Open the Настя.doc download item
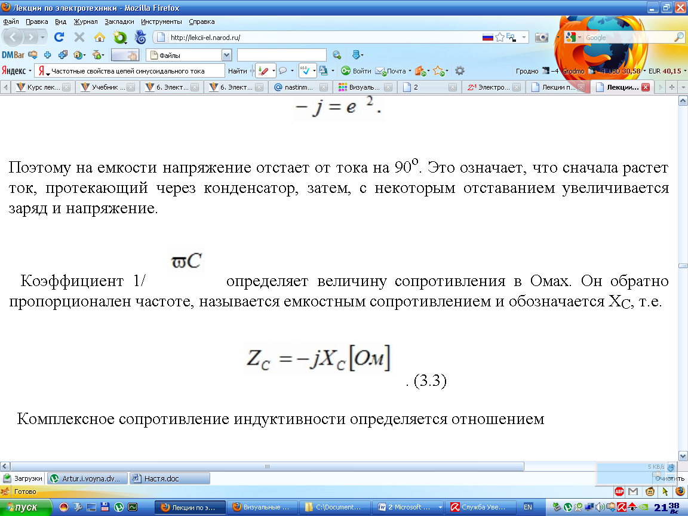 pos(170,478)
